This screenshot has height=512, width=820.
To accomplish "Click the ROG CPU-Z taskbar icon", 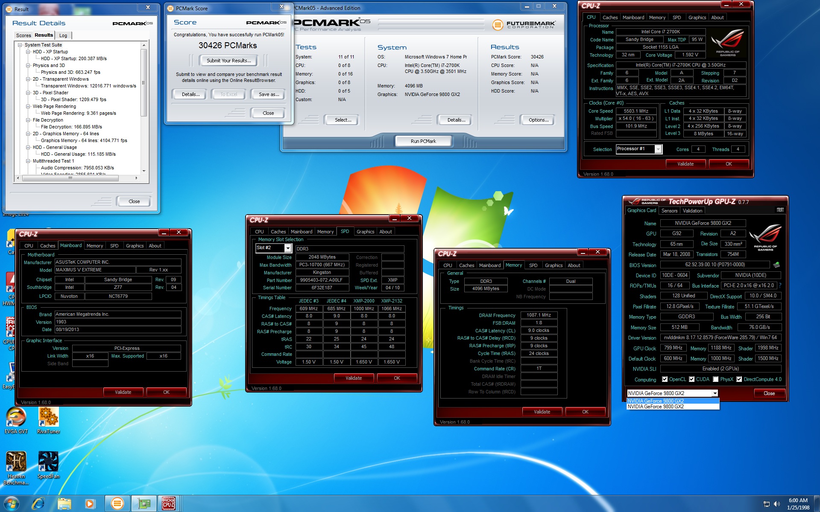I will [169, 503].
